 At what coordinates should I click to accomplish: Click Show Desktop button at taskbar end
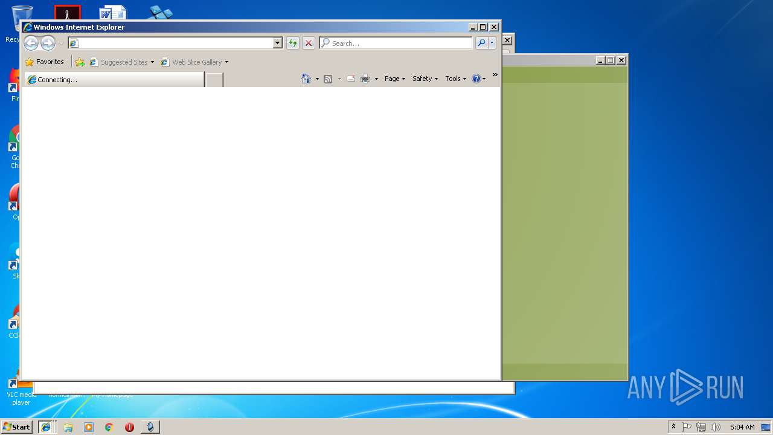pyautogui.click(x=766, y=427)
